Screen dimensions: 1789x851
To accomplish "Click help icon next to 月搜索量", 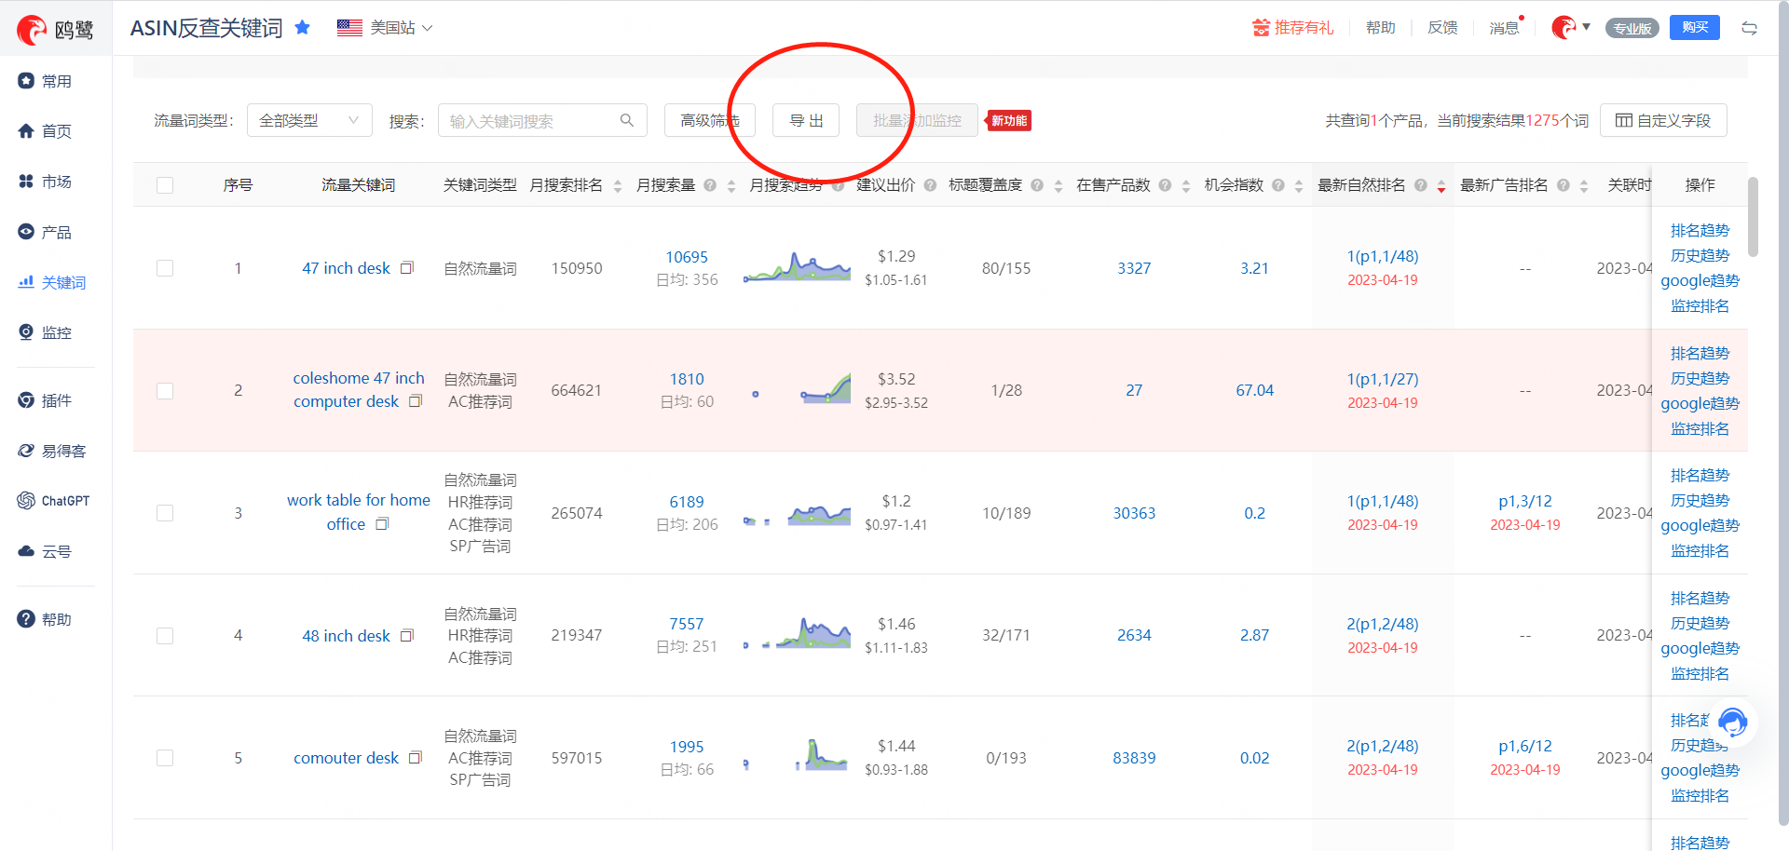I will (x=710, y=185).
